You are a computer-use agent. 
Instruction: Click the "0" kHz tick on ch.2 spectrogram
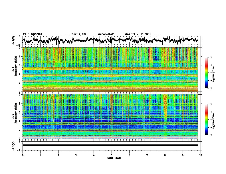(x=20, y=139)
